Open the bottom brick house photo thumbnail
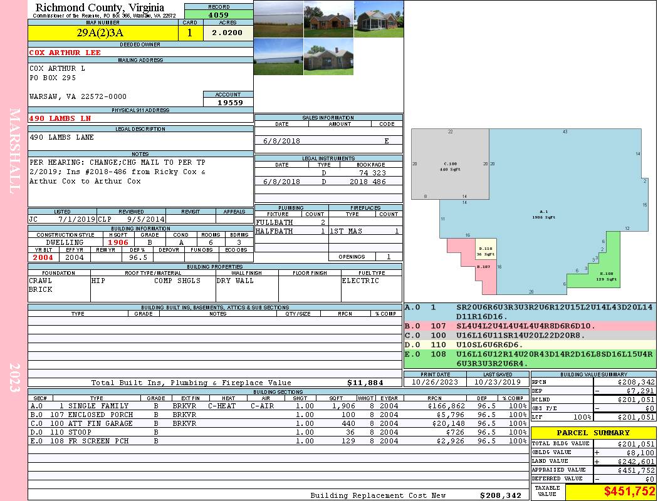This screenshot has height=501, width=658. click(x=328, y=56)
